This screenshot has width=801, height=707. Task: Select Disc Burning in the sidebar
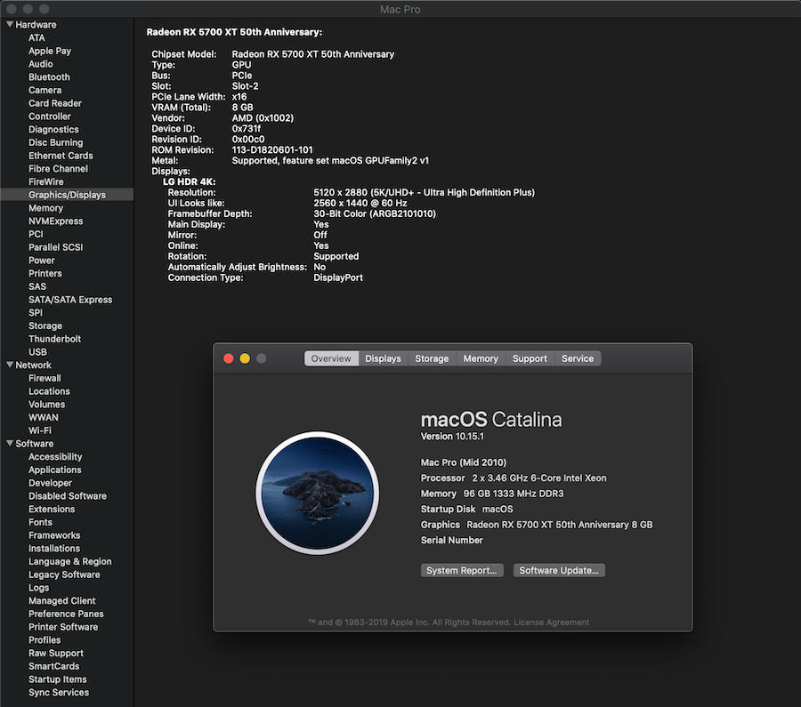(56, 142)
